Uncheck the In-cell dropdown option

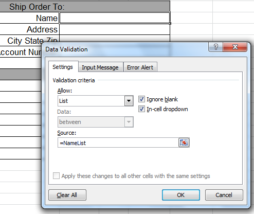pos(141,109)
